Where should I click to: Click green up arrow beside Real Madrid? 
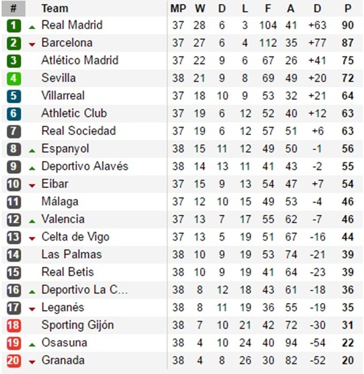point(32,27)
